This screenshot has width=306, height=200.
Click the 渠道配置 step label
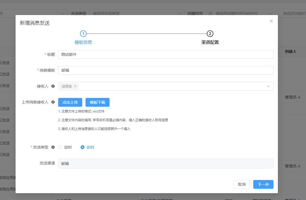click(x=210, y=42)
